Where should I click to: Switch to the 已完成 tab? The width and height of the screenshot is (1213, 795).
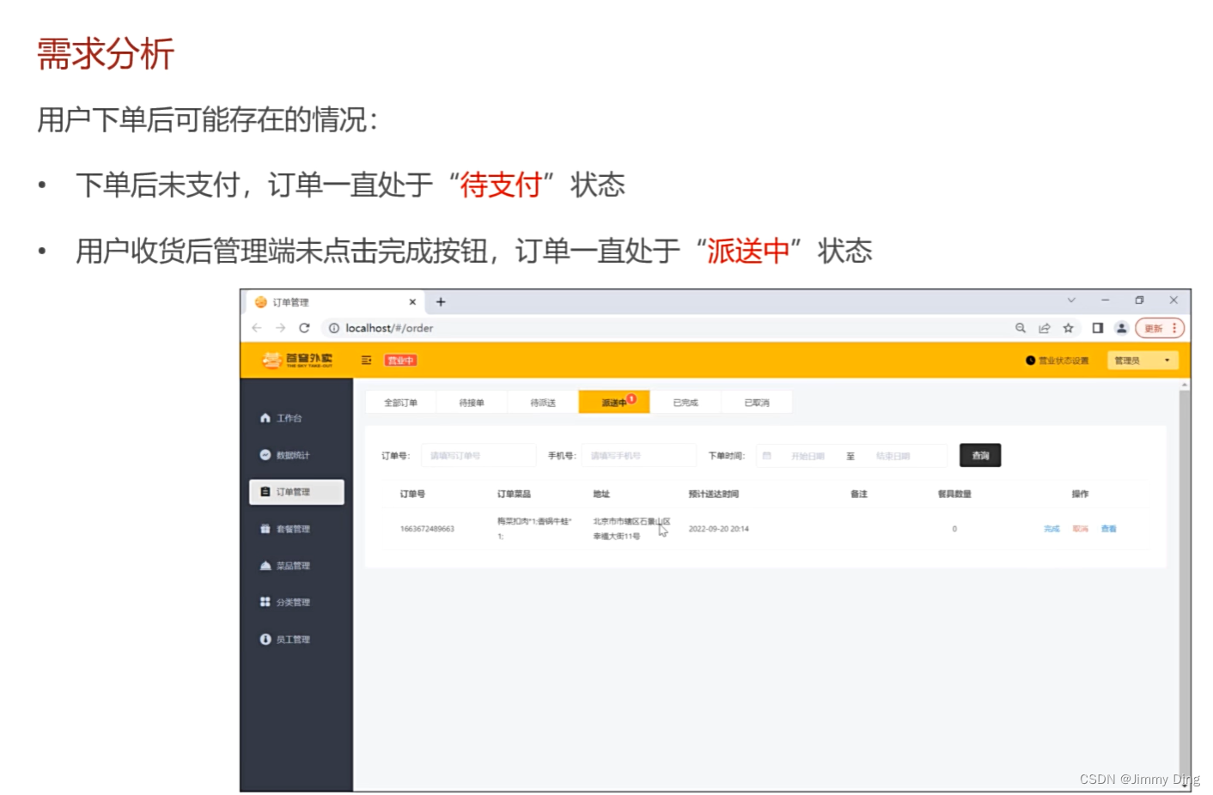(686, 403)
